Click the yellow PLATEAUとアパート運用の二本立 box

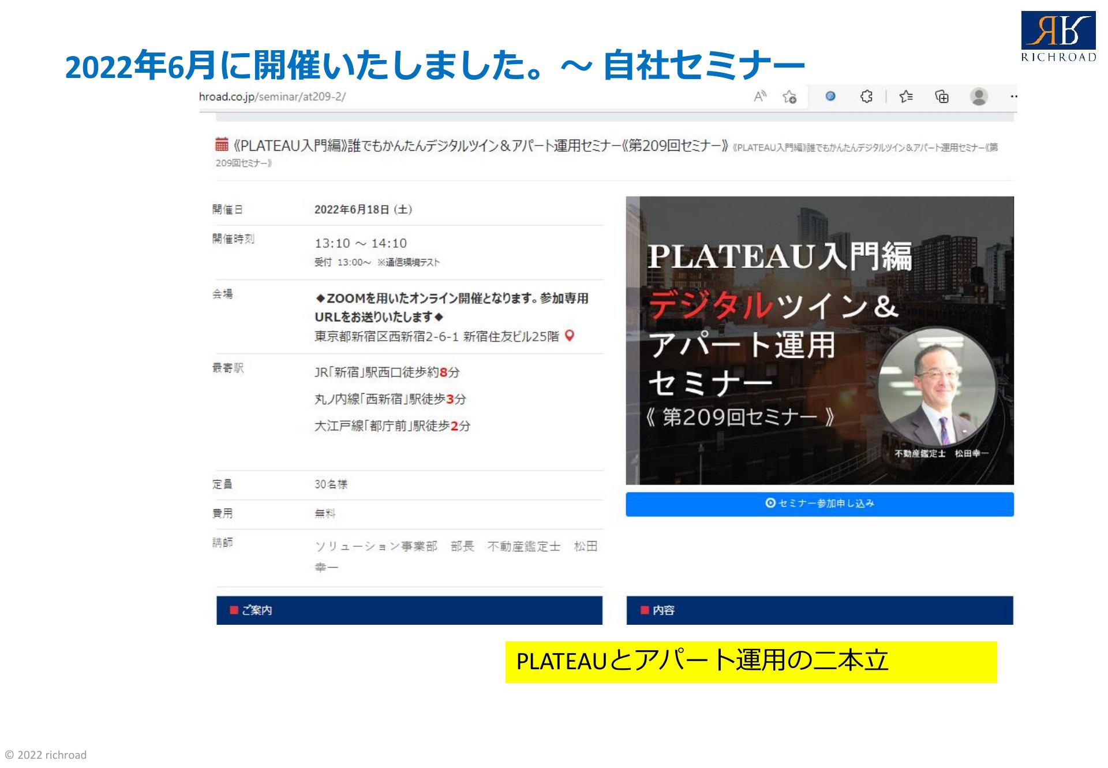751,662
